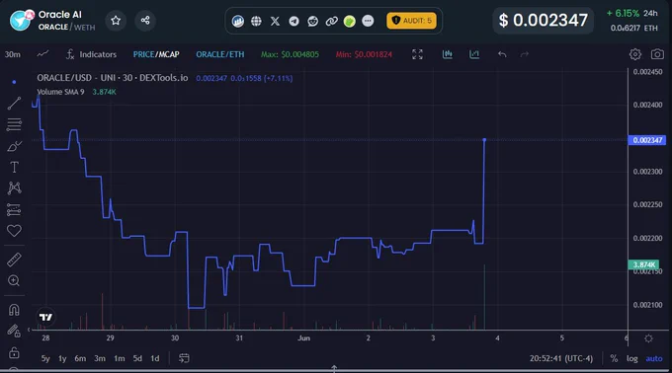672x373 pixels.
Task: Redo the last chart action
Action: (x=524, y=54)
